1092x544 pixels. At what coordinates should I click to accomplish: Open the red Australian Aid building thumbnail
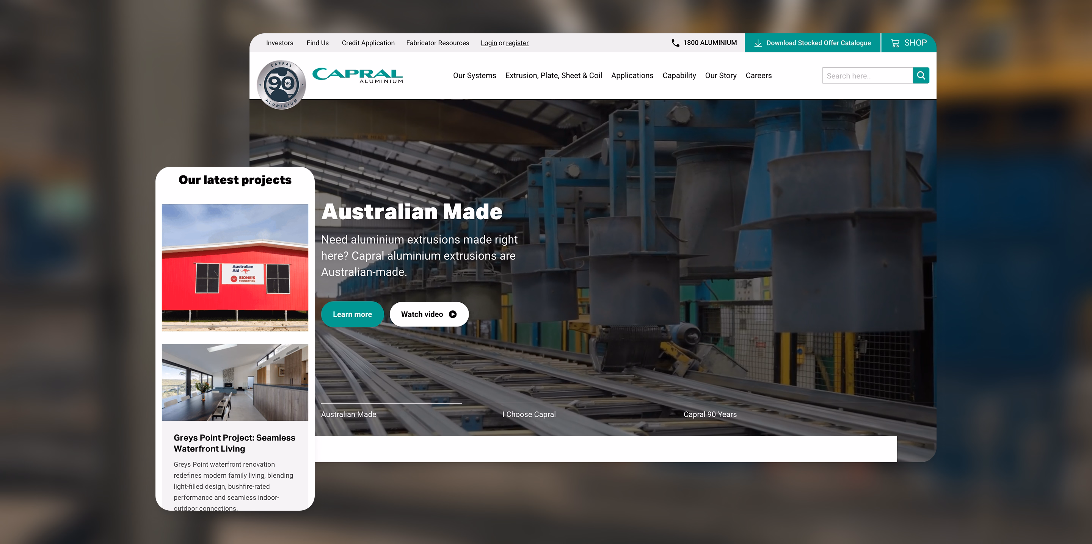click(235, 267)
